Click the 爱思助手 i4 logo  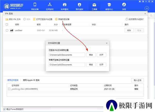[14, 6]
